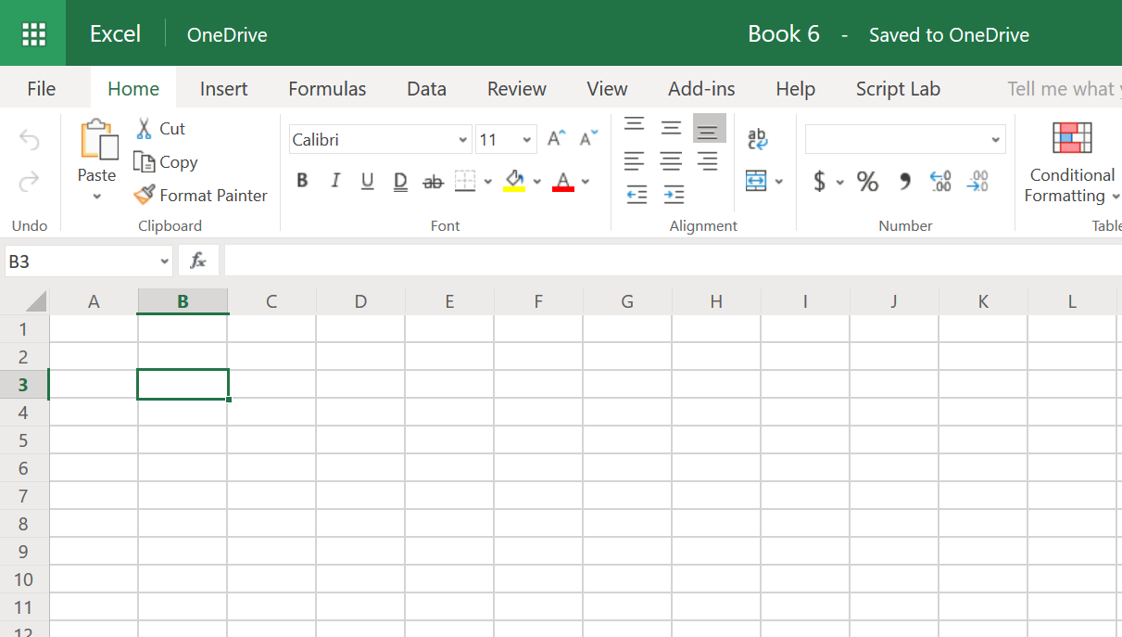Viewport: 1122px width, 637px height.
Task: Click the Tell me what search box
Action: (x=1064, y=89)
